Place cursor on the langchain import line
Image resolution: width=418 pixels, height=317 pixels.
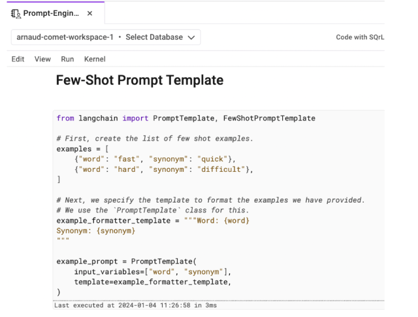coord(185,118)
